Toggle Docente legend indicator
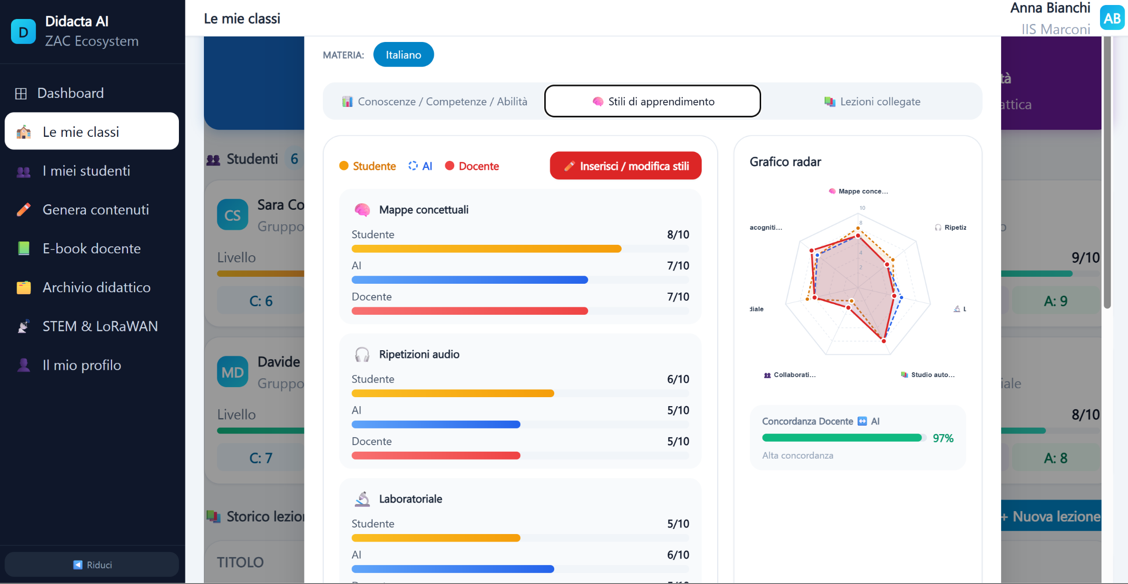The image size is (1128, 584). pos(472,166)
